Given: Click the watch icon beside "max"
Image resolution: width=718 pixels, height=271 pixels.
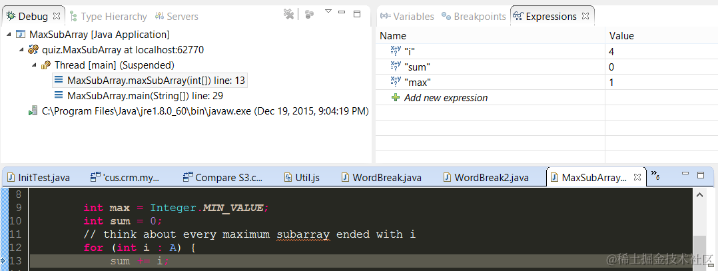Looking at the screenshot, I should 396,82.
